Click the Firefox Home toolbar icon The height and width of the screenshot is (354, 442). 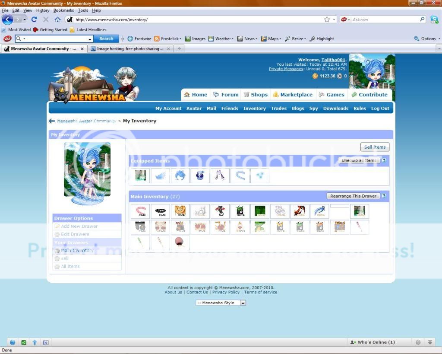click(x=57, y=19)
